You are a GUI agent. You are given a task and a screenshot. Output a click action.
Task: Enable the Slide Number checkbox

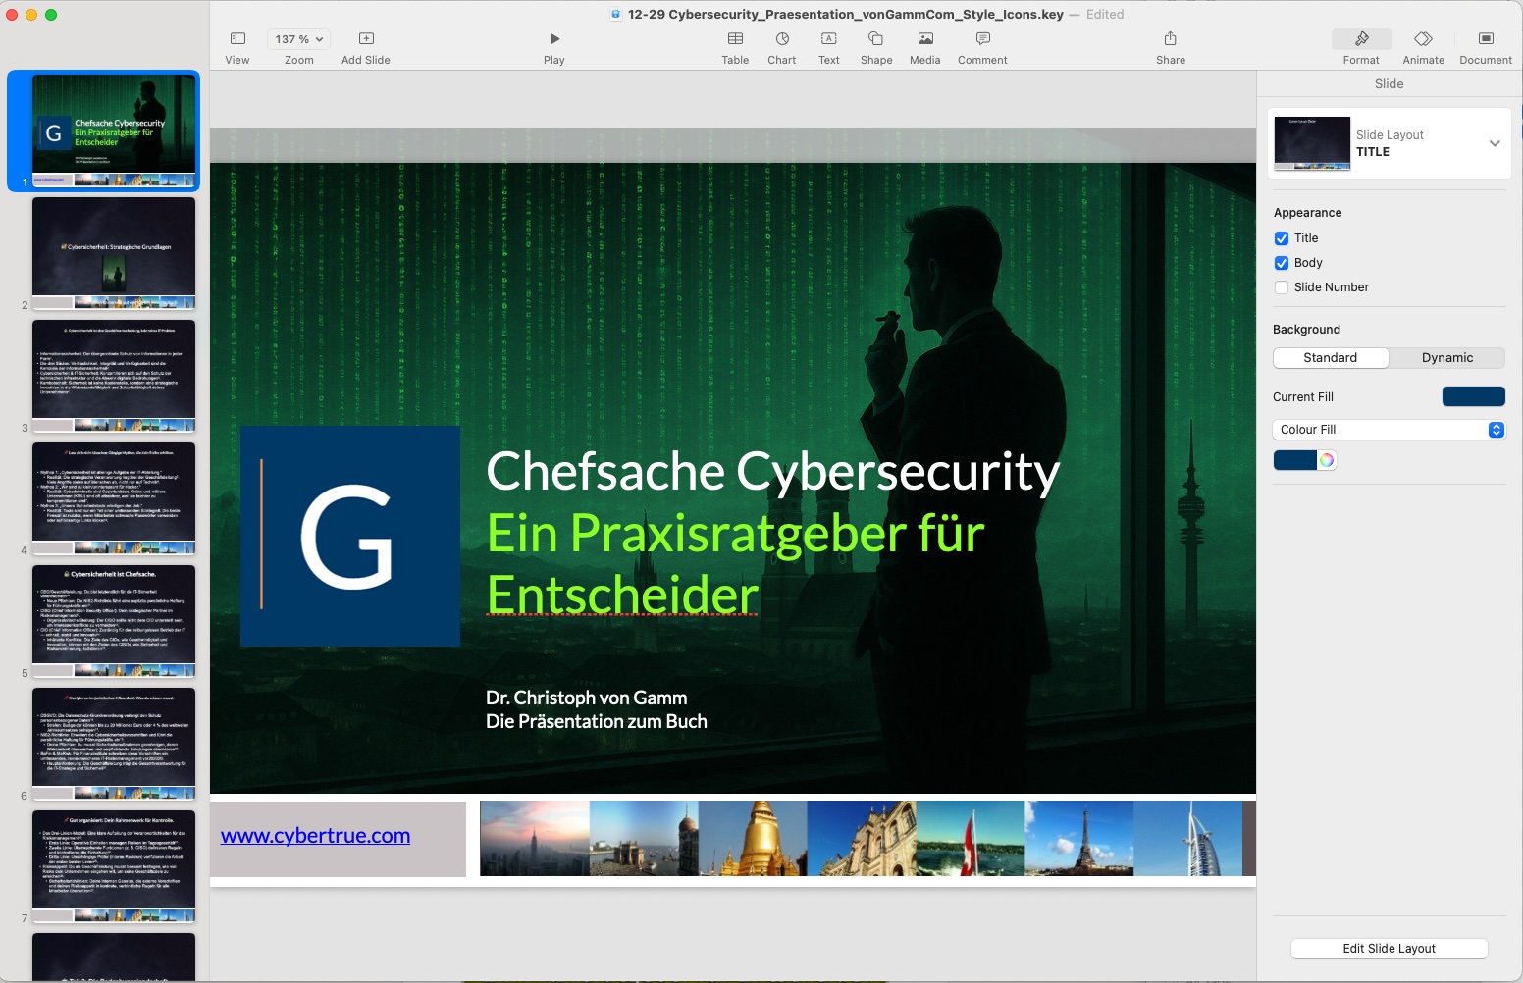pyautogui.click(x=1282, y=287)
